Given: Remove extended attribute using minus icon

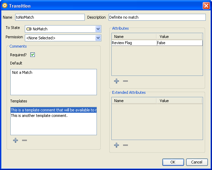Looking at the screenshot, I should pos(125,145).
